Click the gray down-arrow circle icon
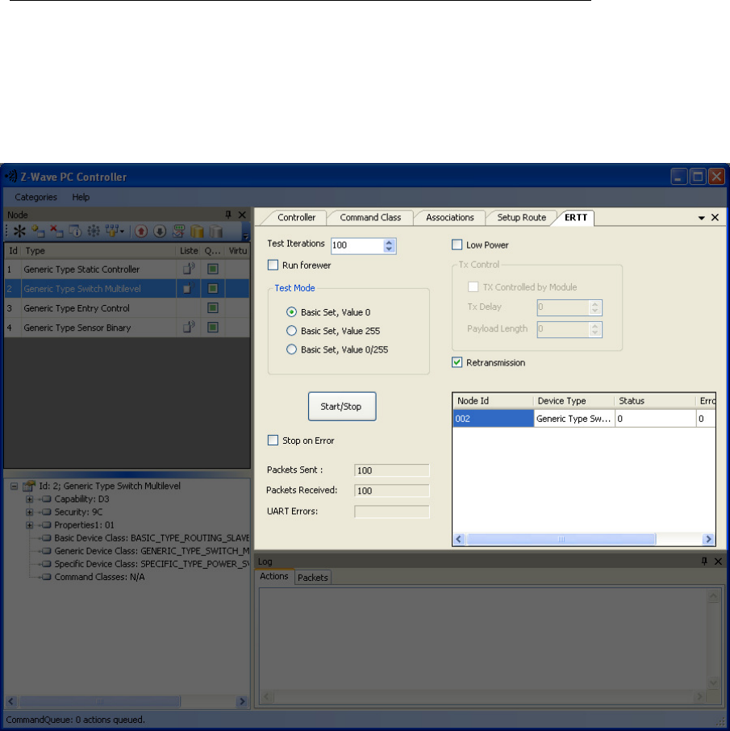The image size is (730, 731). (160, 232)
